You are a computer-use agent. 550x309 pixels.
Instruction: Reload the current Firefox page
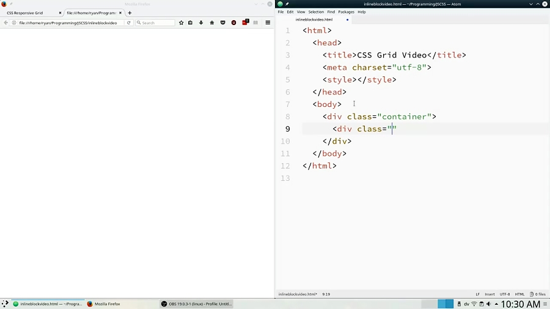pos(128,23)
